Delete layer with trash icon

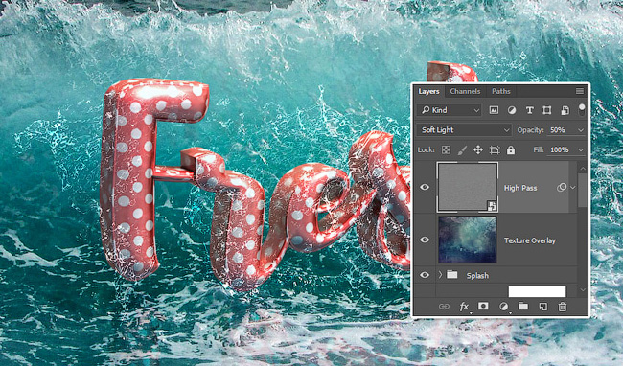tap(563, 307)
